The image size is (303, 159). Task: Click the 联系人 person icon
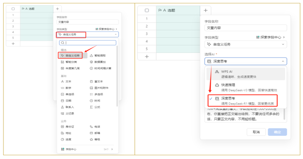click(x=62, y=107)
